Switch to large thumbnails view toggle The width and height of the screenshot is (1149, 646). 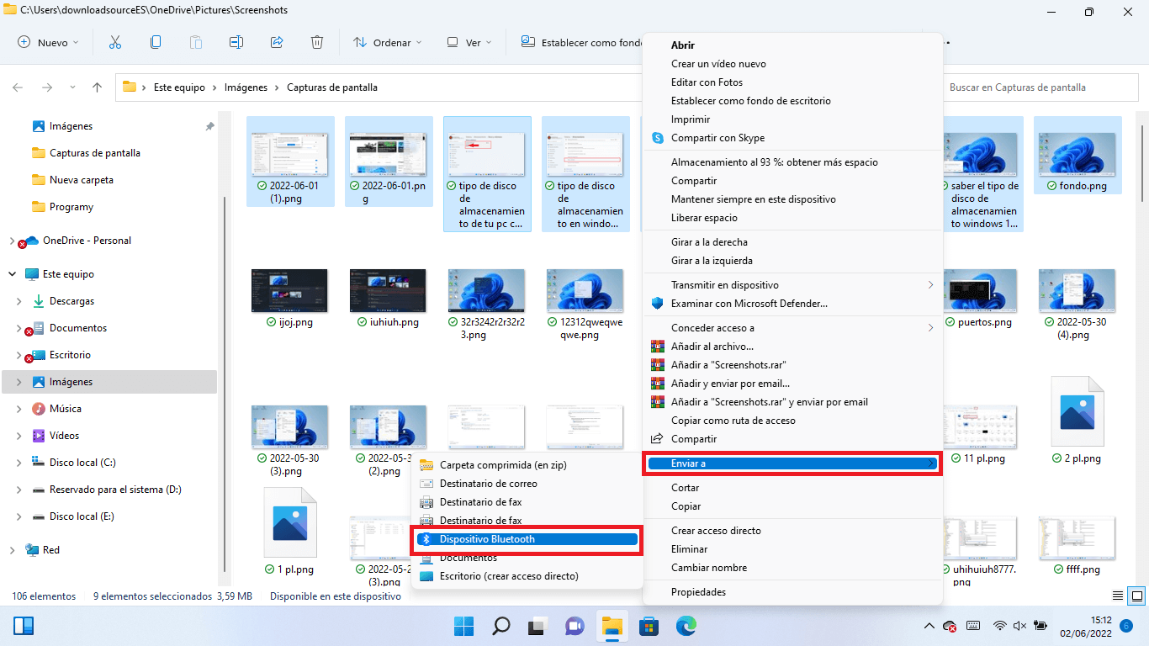[1136, 596]
